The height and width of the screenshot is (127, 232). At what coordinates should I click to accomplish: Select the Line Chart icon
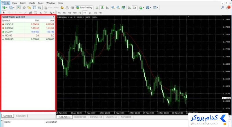pyautogui.click(x=107, y=8)
